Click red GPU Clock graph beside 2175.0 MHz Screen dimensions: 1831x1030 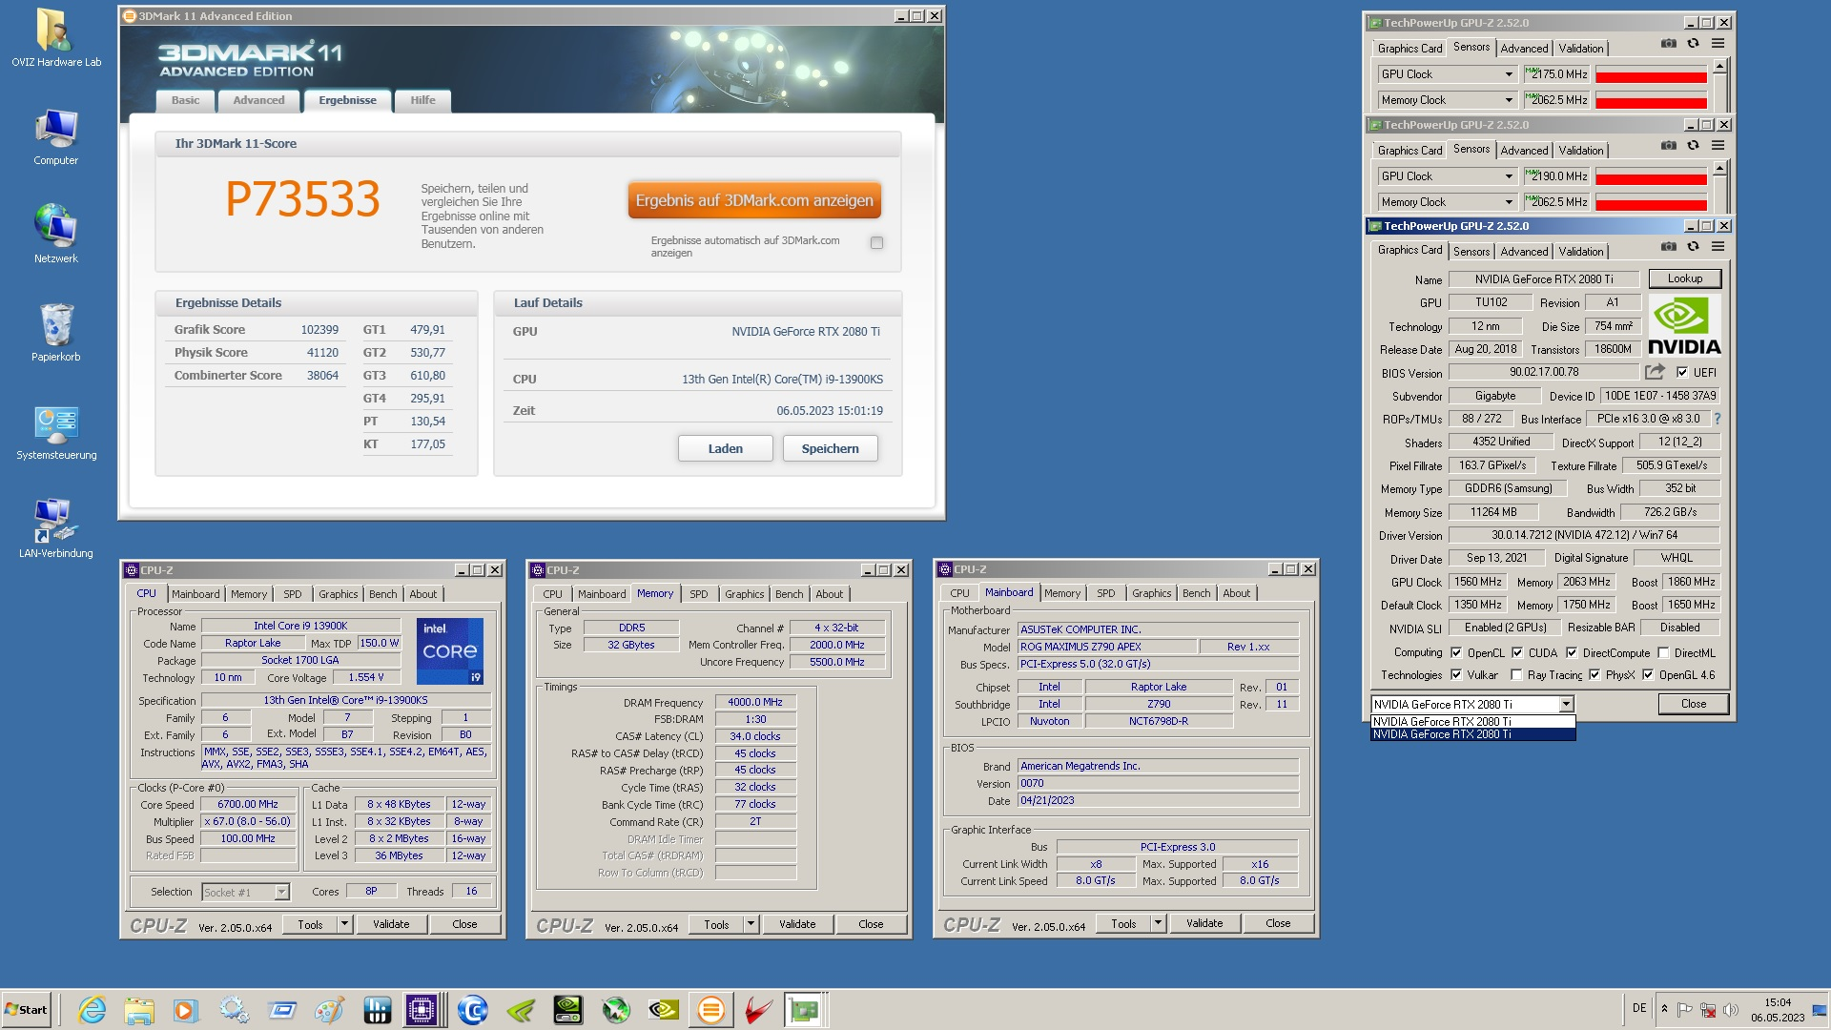pyautogui.click(x=1651, y=74)
